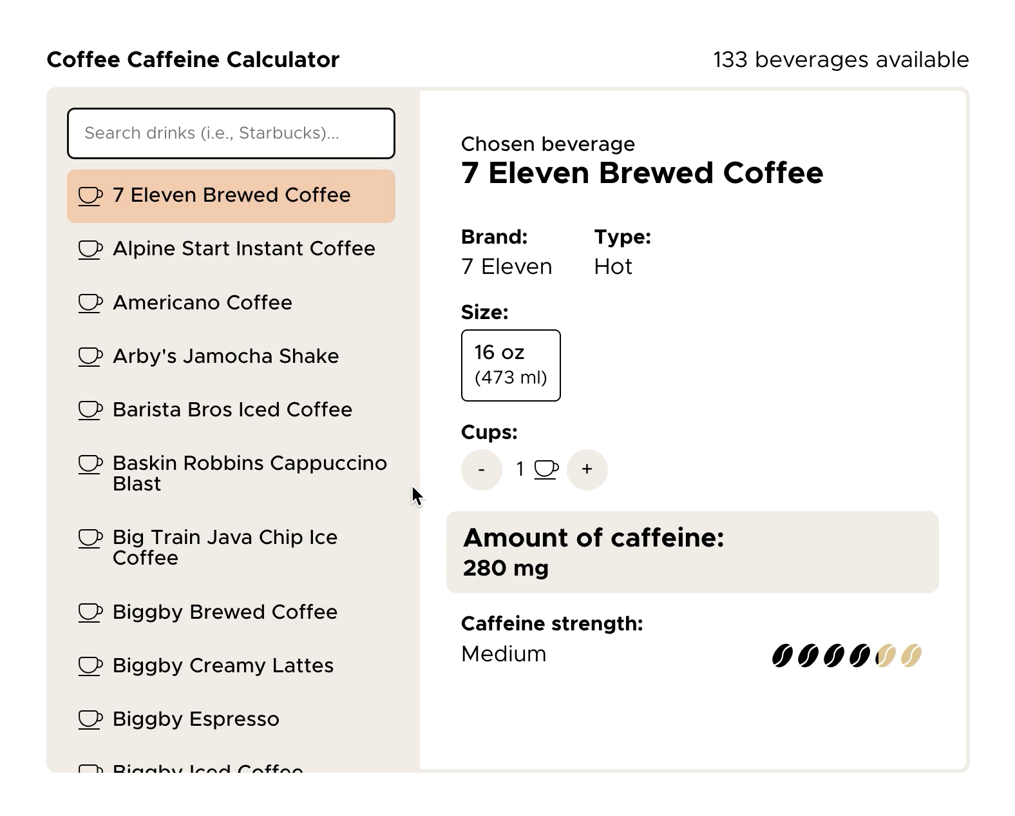Select 7 Eleven Brewed Coffee in the list
Image resolution: width=1015 pixels, height=816 pixels.
pos(231,196)
